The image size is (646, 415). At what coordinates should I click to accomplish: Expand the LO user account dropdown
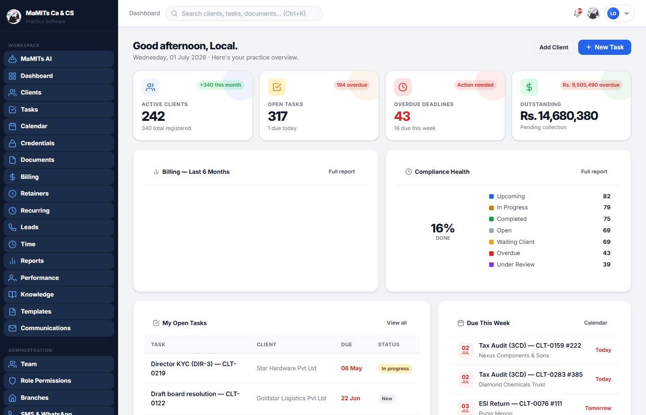coord(619,13)
